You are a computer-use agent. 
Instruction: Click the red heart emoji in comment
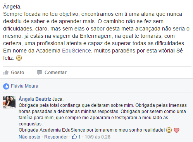[x=176, y=130]
